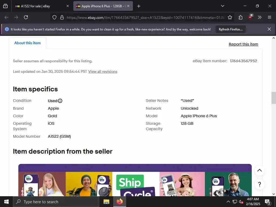276x207 pixels.
Task: Click the 'Unlocked' network value
Action: pos(189,108)
